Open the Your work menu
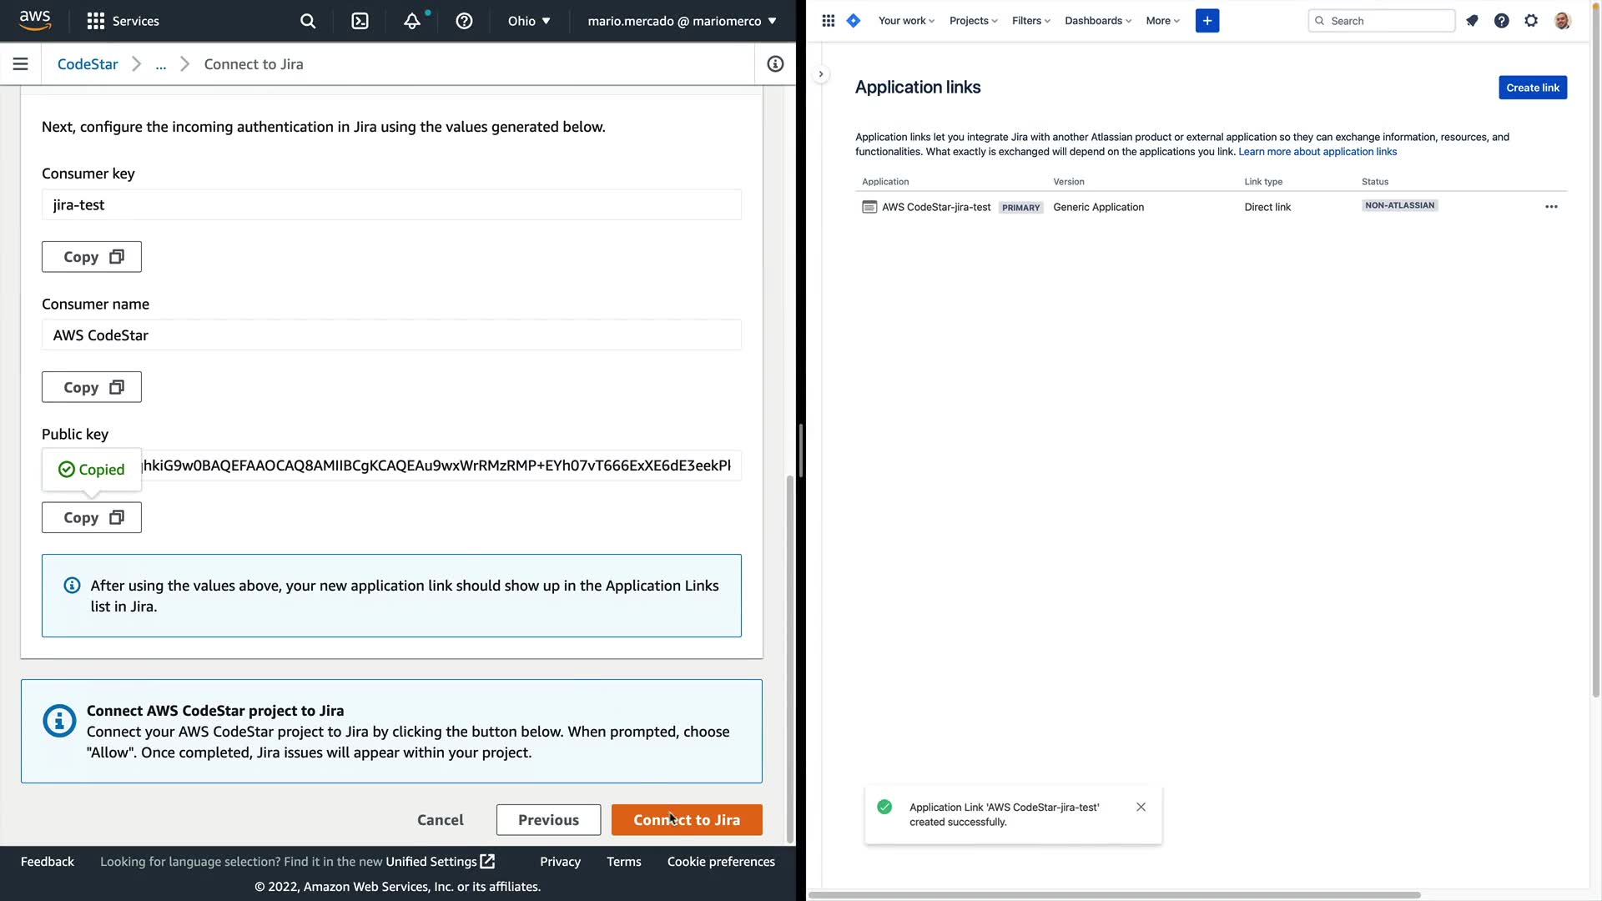This screenshot has height=901, width=1602. 905,21
